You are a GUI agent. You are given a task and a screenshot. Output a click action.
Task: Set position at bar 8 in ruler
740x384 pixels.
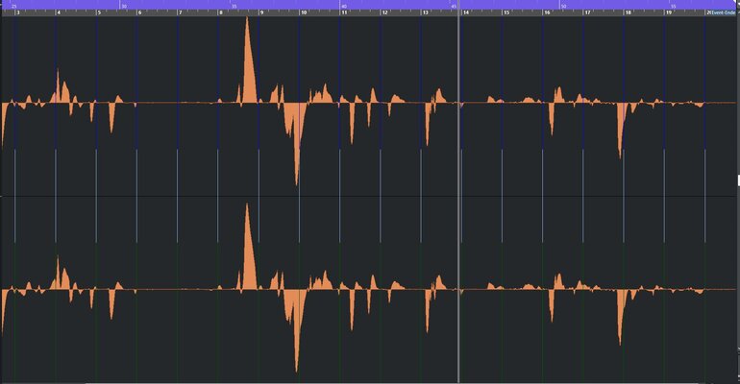point(221,12)
